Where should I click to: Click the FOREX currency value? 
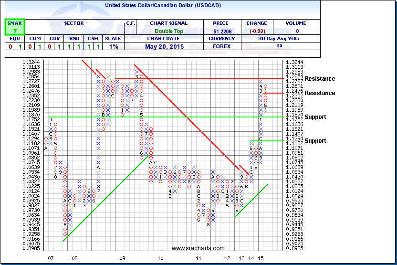click(x=221, y=47)
